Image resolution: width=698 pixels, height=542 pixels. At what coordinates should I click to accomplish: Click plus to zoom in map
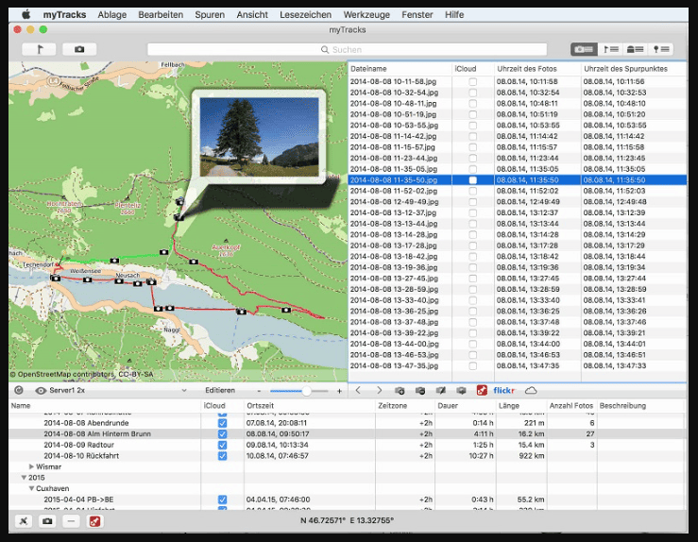coord(339,391)
